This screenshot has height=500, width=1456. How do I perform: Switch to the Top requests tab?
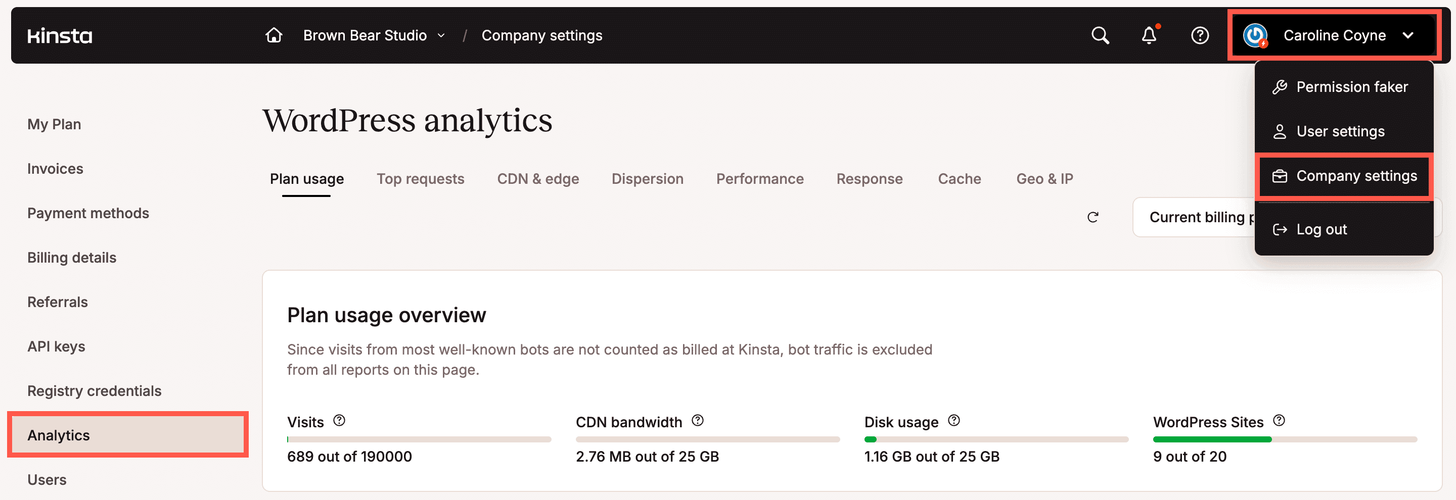(x=421, y=178)
